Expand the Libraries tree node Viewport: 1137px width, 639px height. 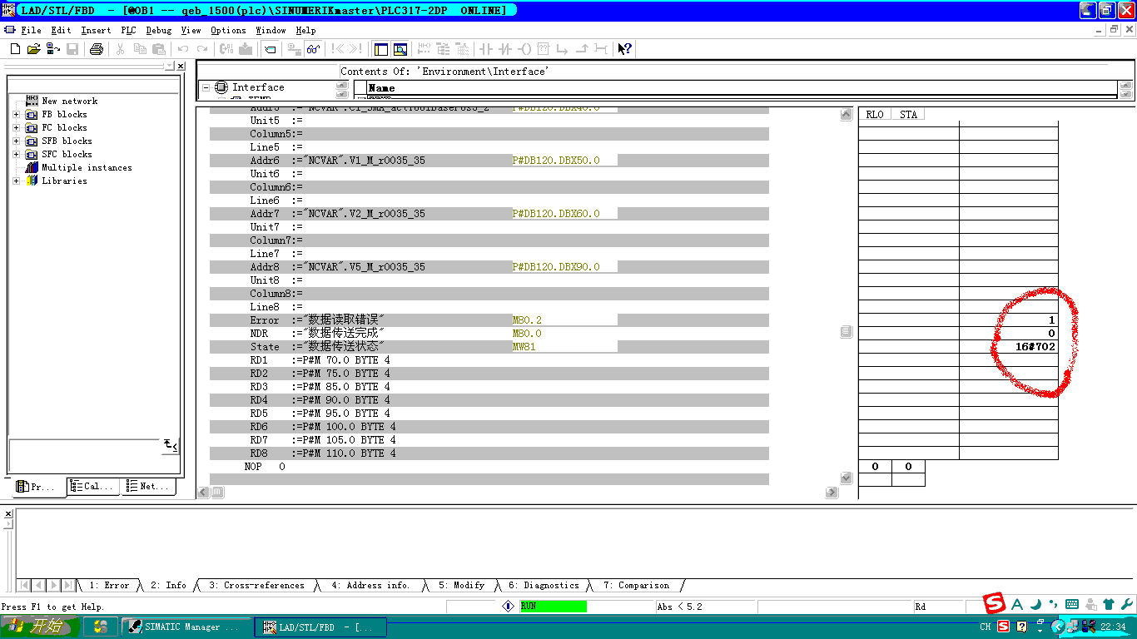(16, 181)
